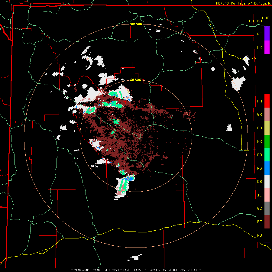The width and height of the screenshot is (272, 272).
Task: Click the IC light pink legend block
Action: [267, 195]
